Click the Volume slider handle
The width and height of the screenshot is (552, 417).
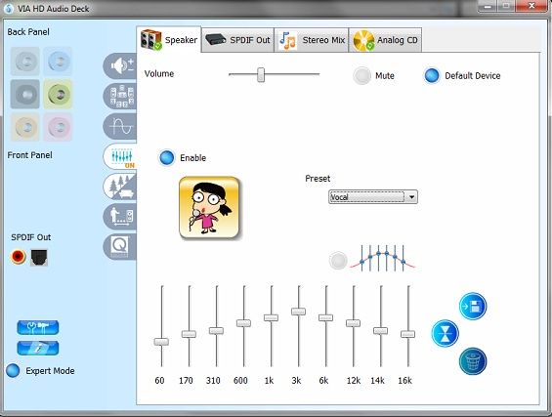(261, 74)
